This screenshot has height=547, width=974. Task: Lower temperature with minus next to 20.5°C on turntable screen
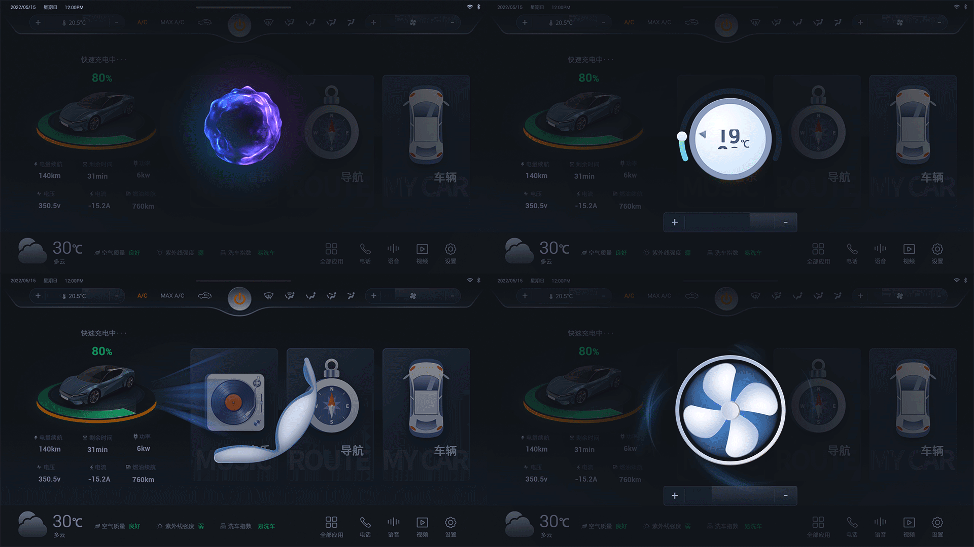tap(116, 296)
